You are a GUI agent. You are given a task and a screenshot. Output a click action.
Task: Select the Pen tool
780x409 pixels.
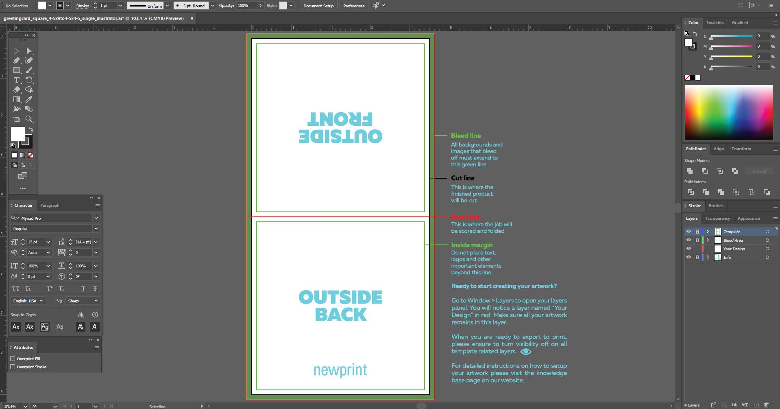17,60
